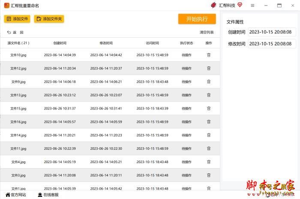Delete row 文件9.jpg with trash icon
This screenshot has width=300, height=199.
(209, 82)
